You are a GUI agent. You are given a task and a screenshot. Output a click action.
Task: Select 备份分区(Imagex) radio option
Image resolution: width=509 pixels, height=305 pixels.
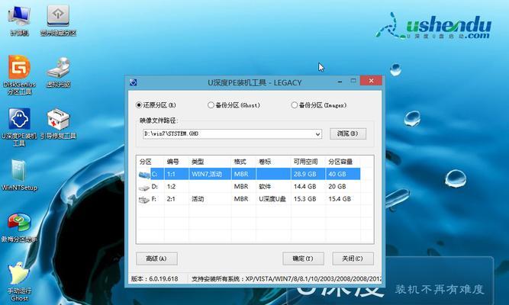(x=319, y=105)
